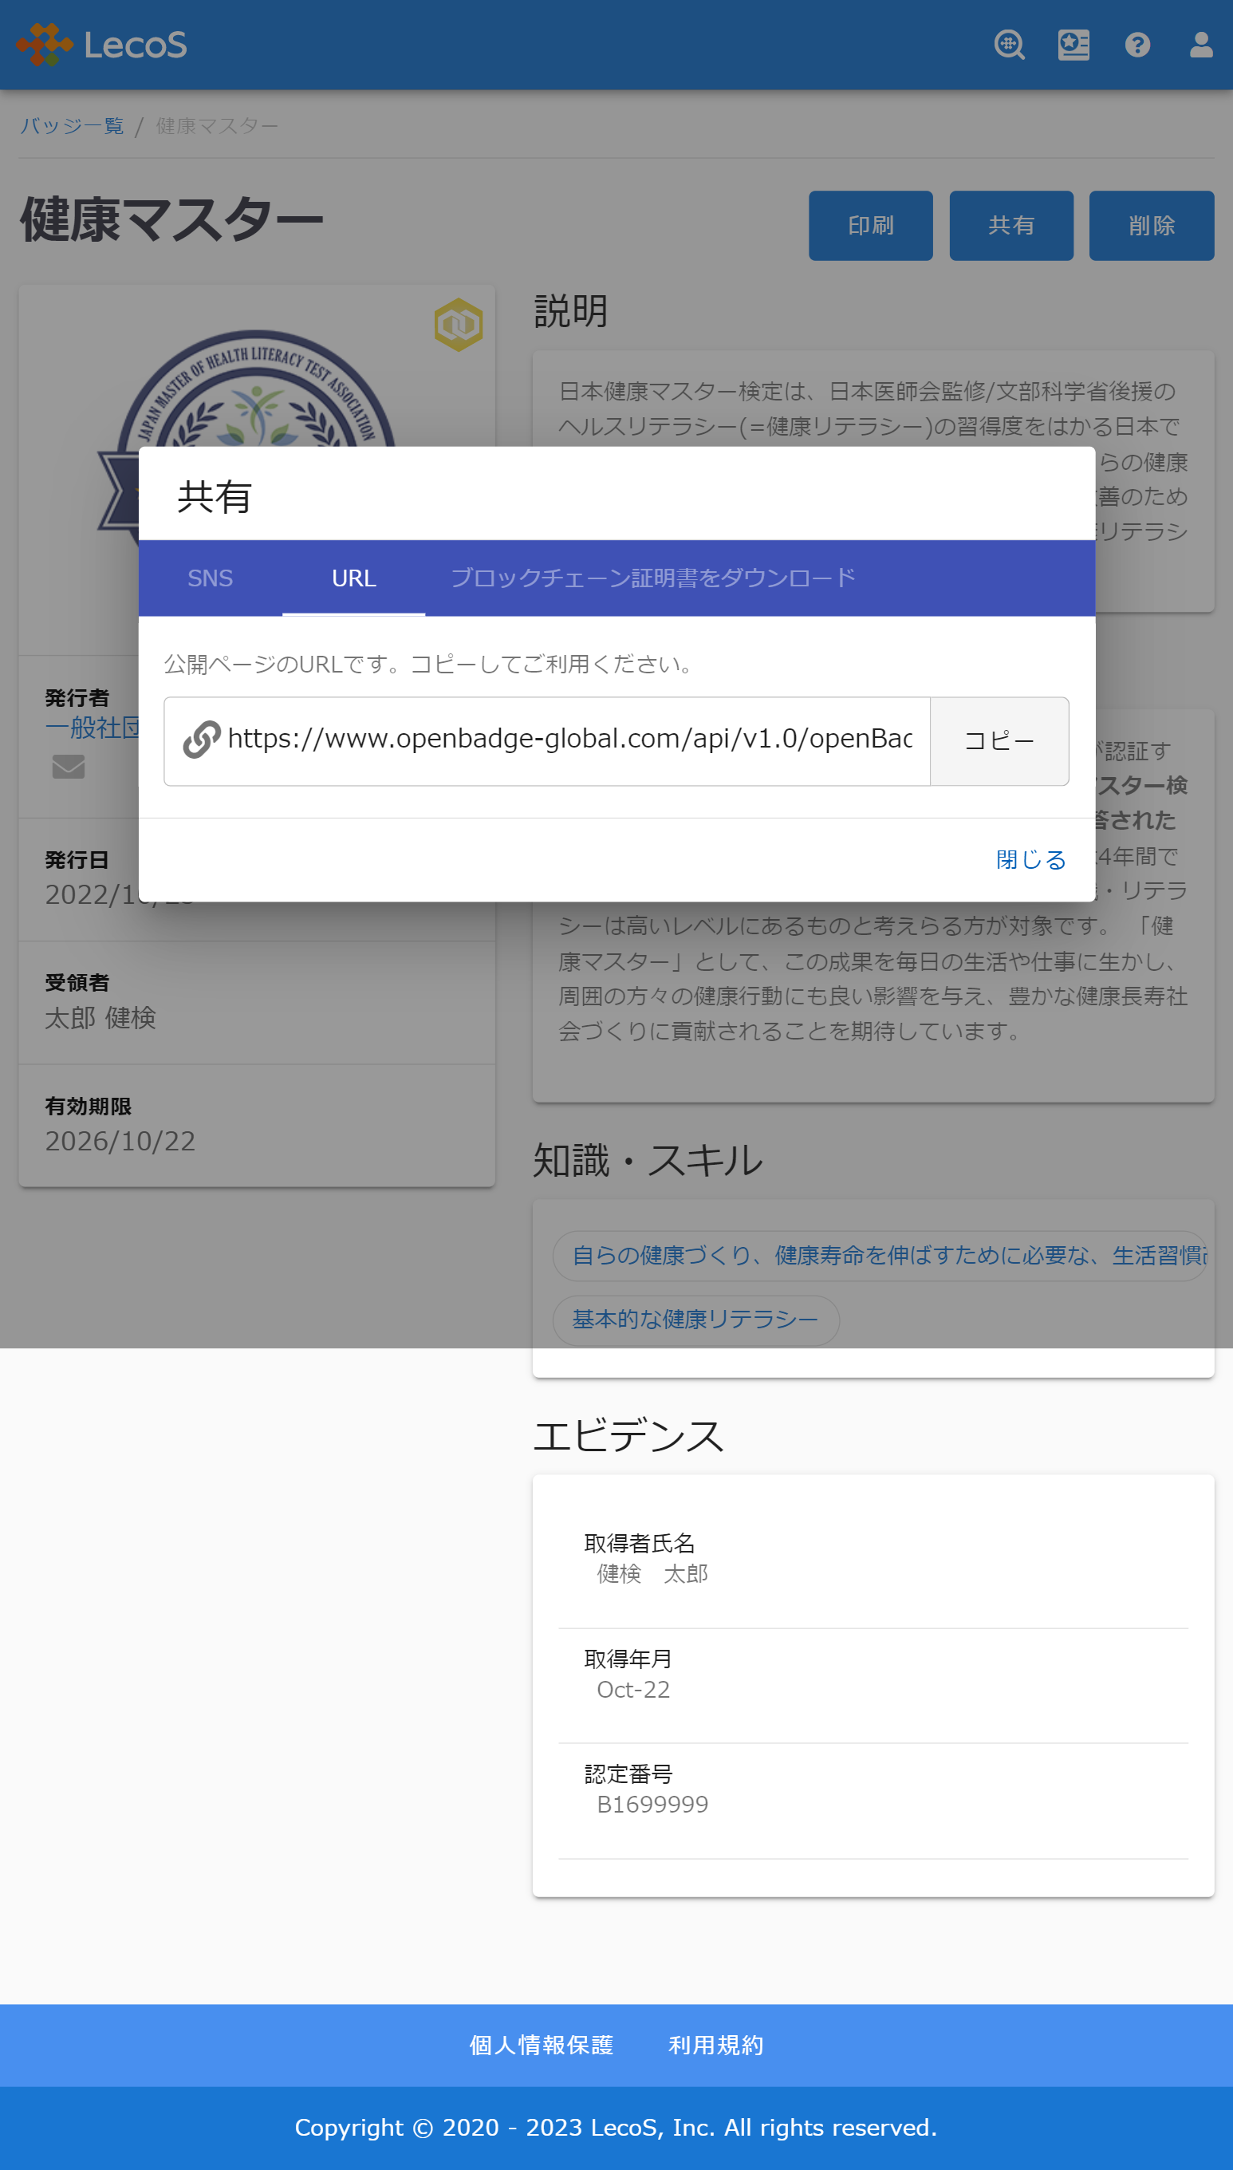
Task: Click 閉じる to close dialog
Action: click(x=1030, y=859)
